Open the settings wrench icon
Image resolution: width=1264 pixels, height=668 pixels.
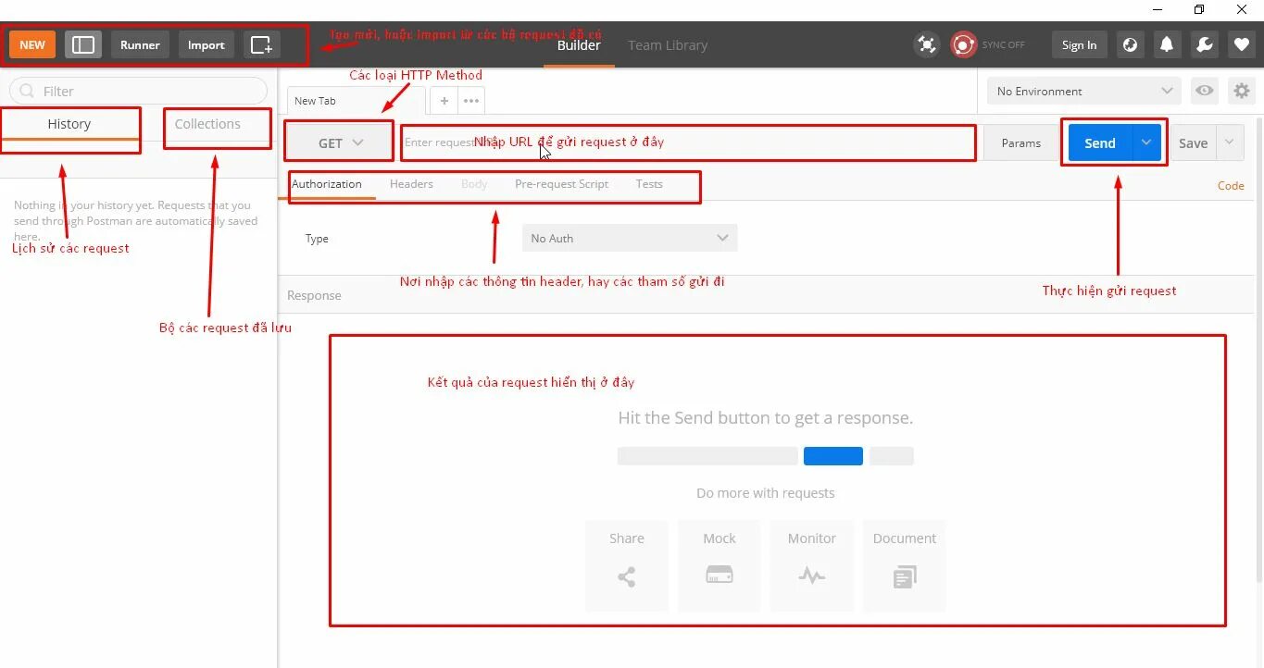[x=1204, y=44]
